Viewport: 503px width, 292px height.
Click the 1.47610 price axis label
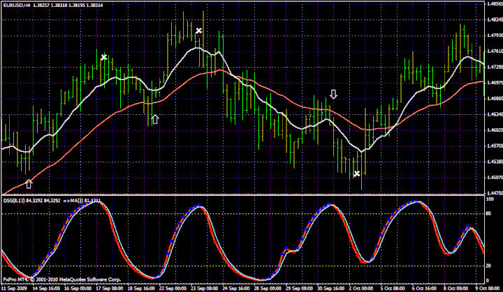[x=495, y=51]
